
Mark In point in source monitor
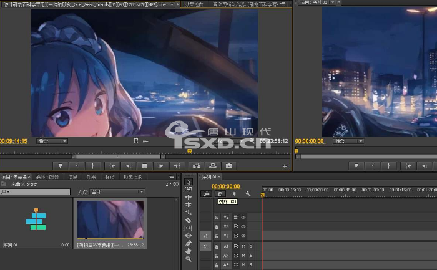click(x=77, y=166)
